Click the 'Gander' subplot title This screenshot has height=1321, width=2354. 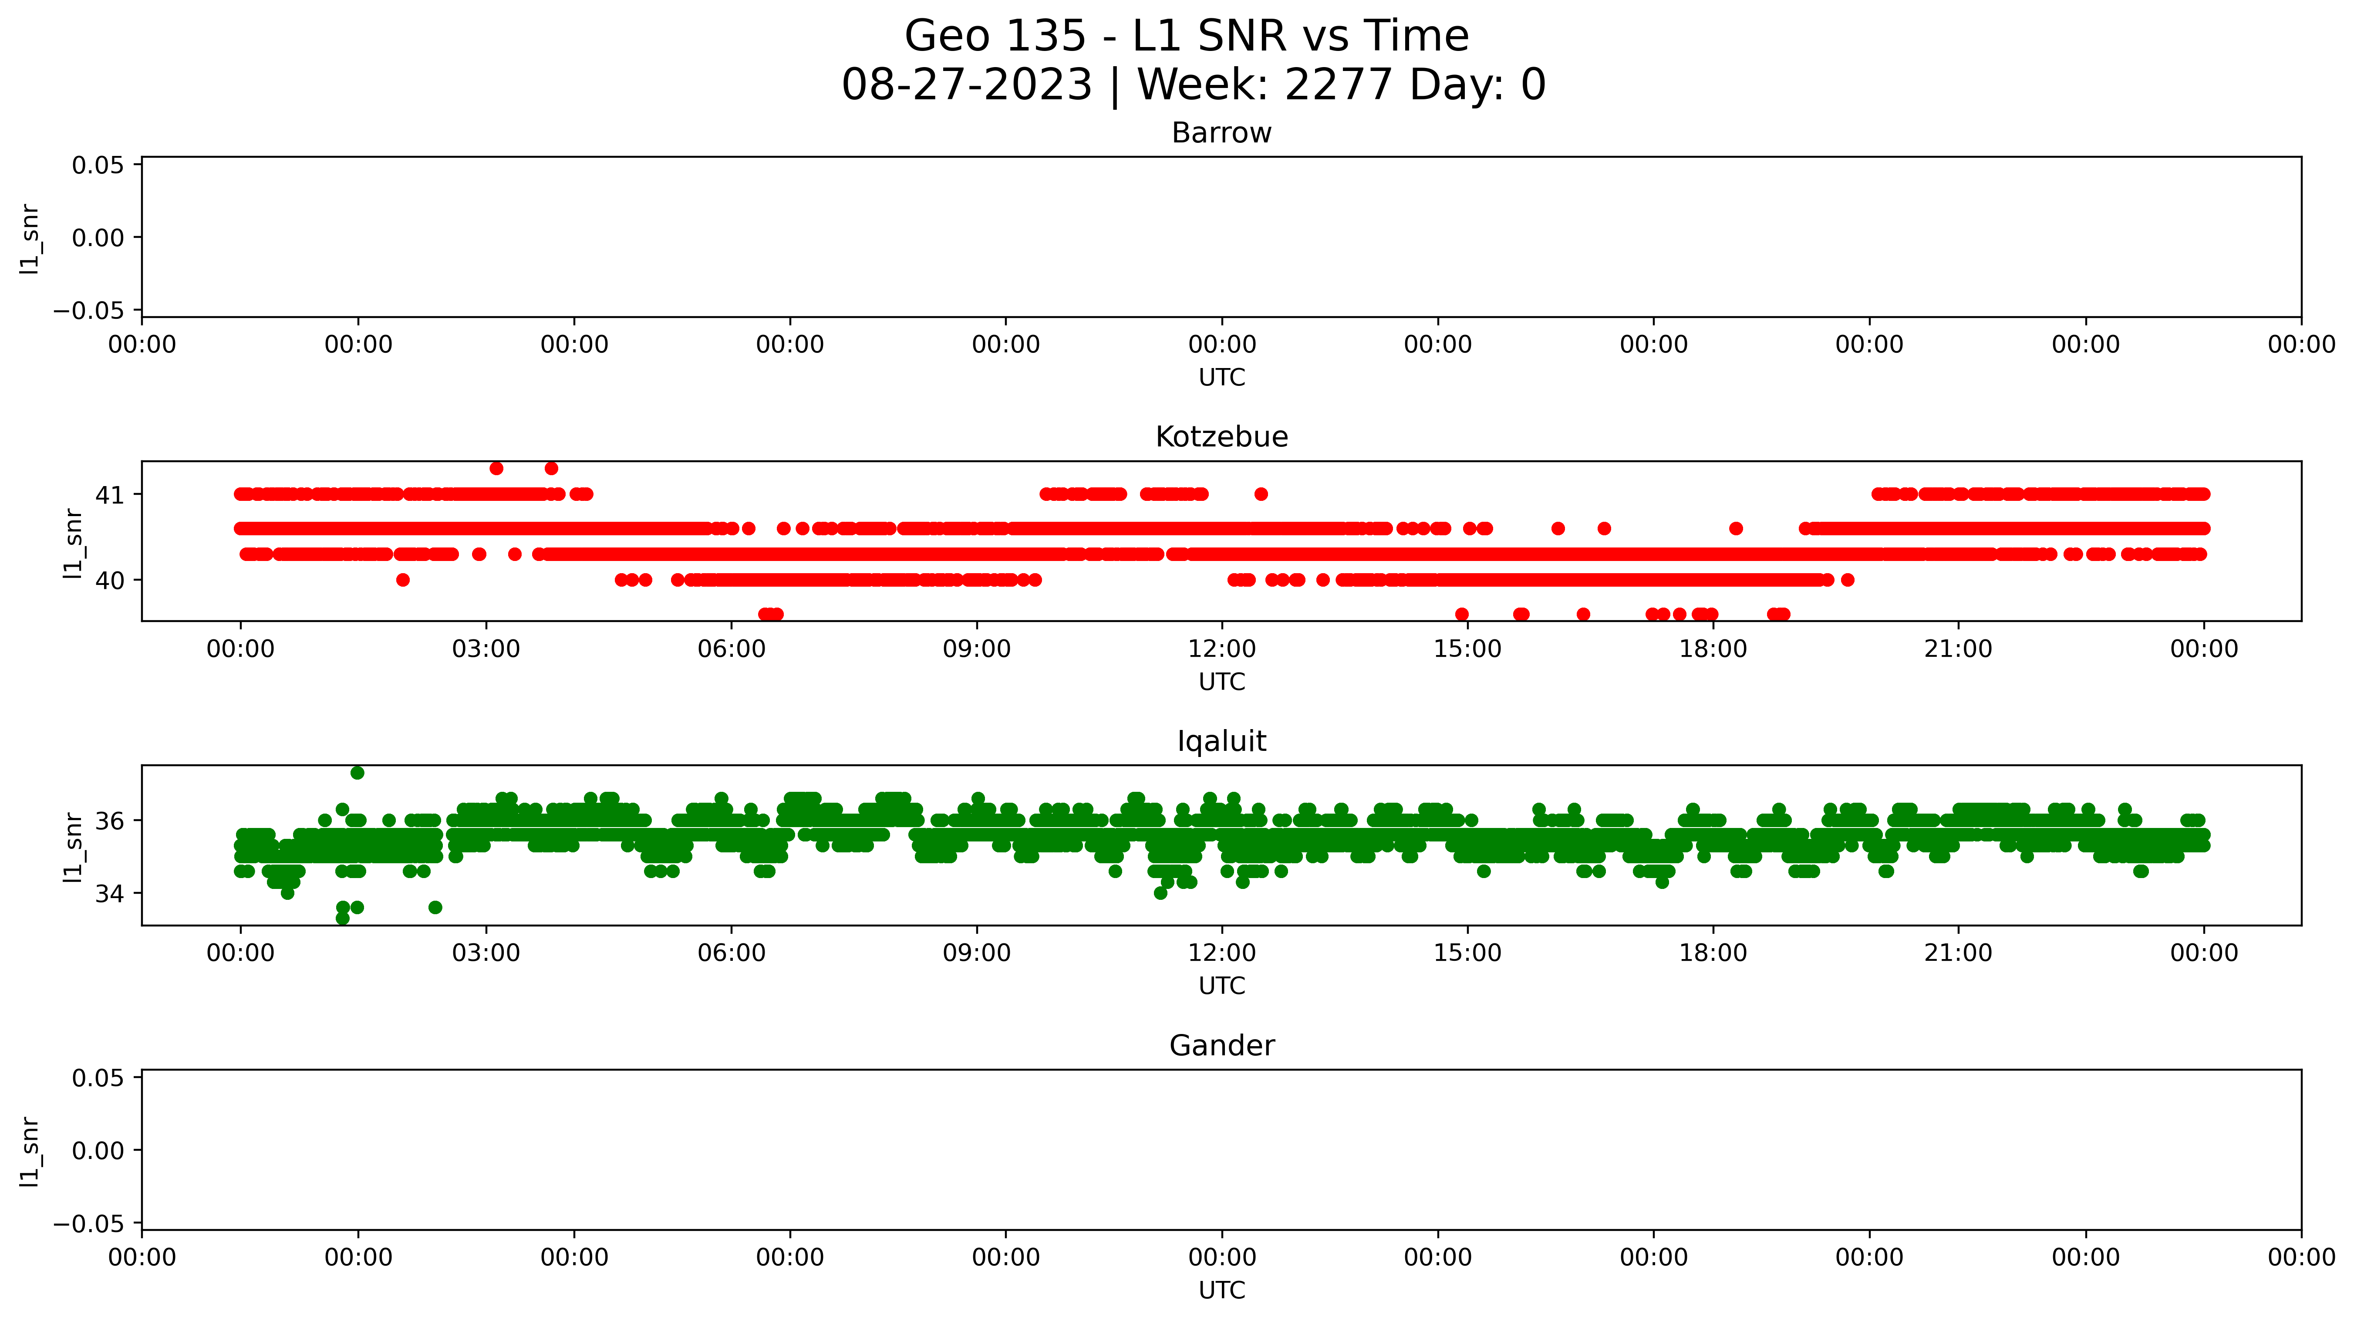tap(1222, 1046)
